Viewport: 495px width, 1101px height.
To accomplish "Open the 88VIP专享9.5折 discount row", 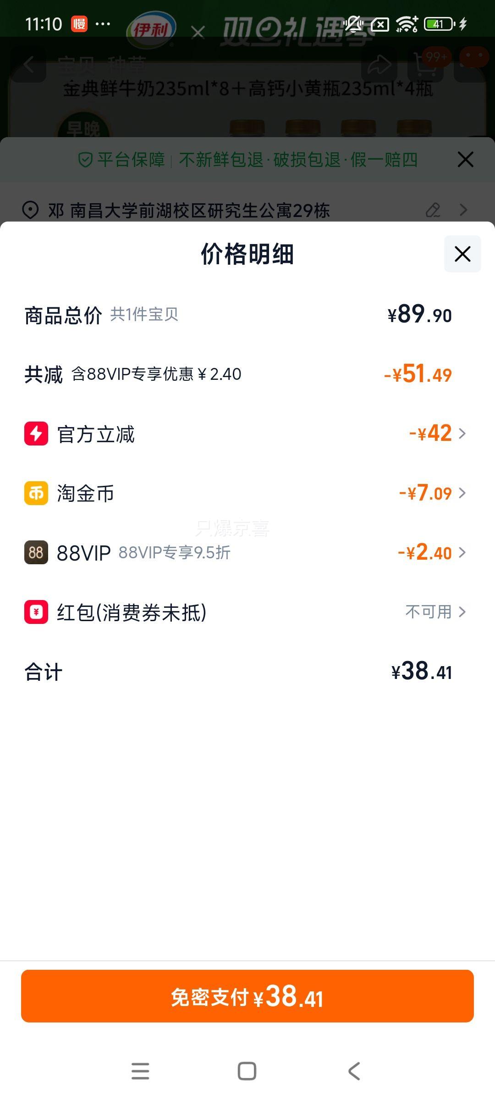I will pos(174,553).
